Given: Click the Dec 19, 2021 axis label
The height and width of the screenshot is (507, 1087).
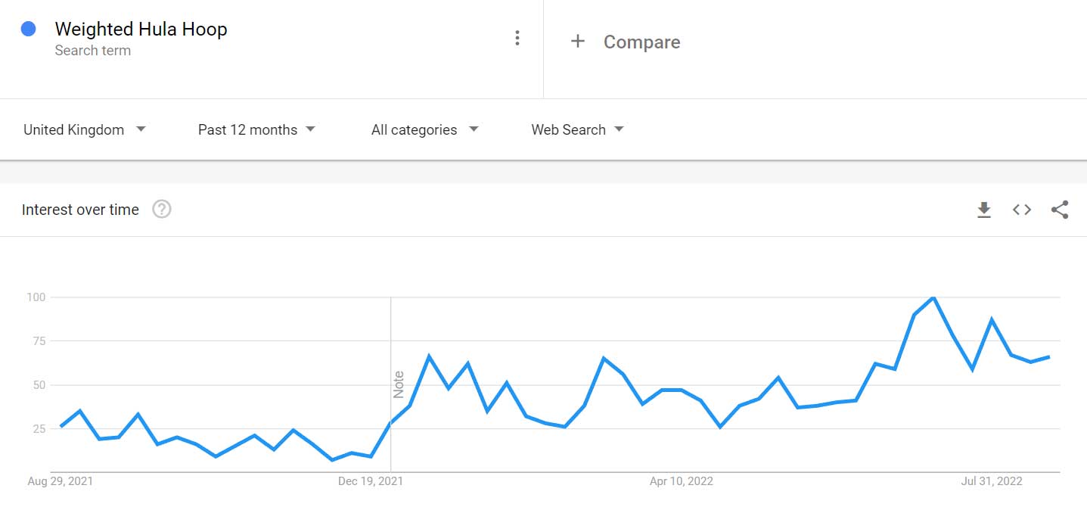Looking at the screenshot, I should tap(371, 481).
